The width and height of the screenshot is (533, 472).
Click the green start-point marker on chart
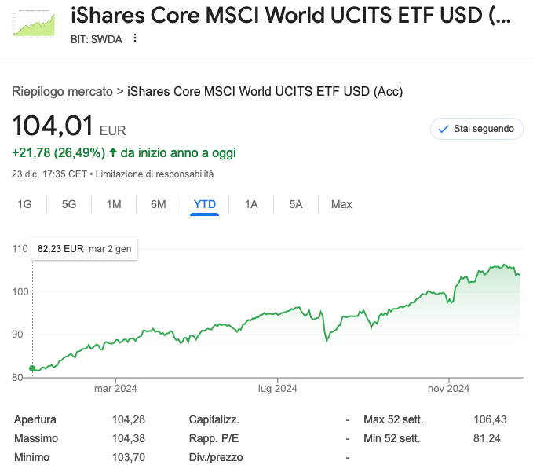click(32, 368)
